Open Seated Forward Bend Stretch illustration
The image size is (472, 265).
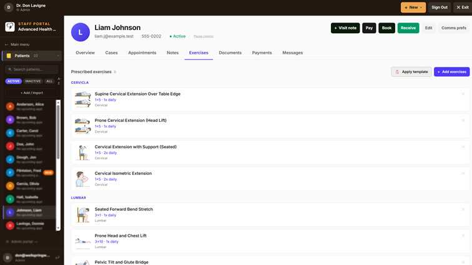point(82,214)
